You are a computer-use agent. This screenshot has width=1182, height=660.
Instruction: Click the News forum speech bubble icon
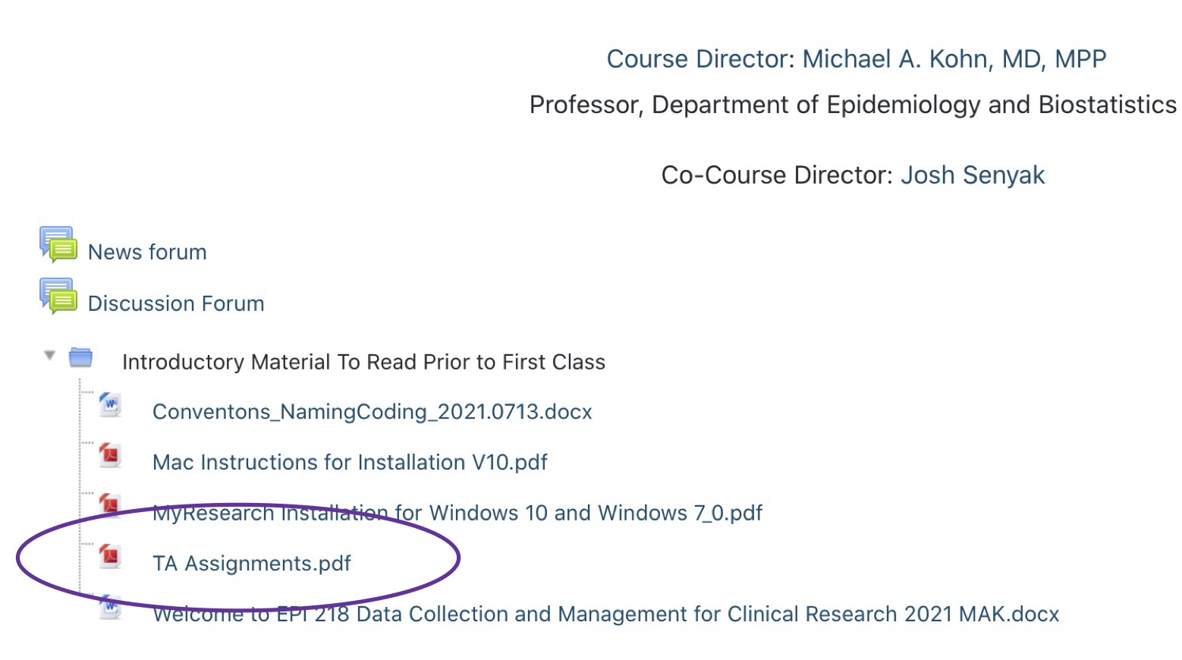58,244
